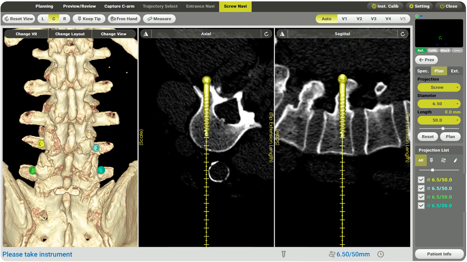Uncheck the green 6.5/50.0 projection
This screenshot has height=262, width=467.
[421, 197]
